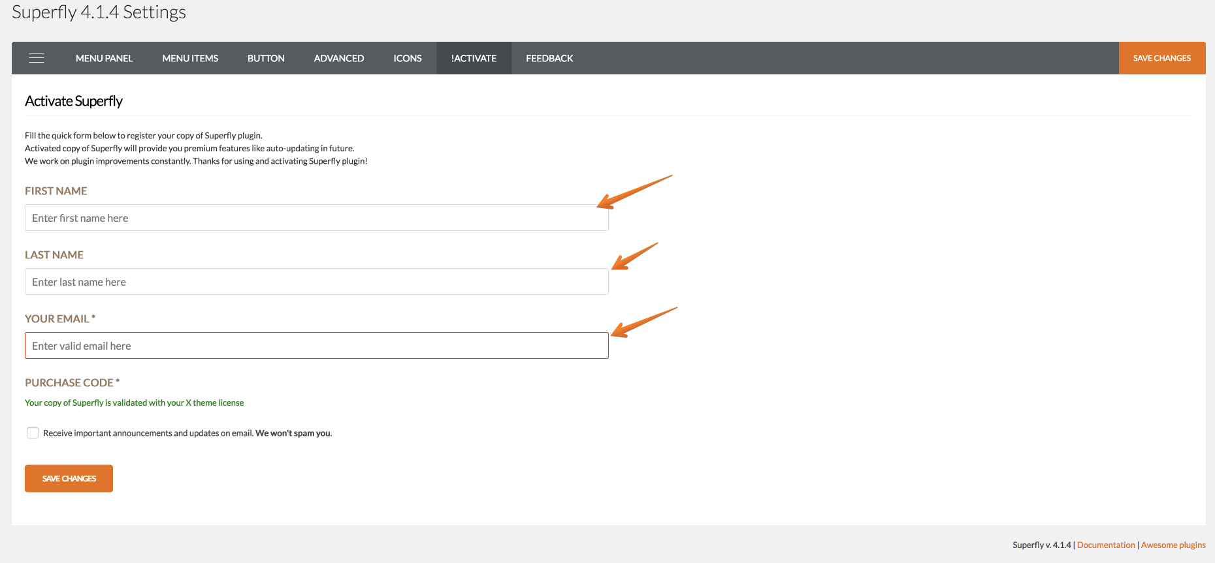Screen dimensions: 1215x563
Task: Open the Feedback tab
Action: point(549,58)
